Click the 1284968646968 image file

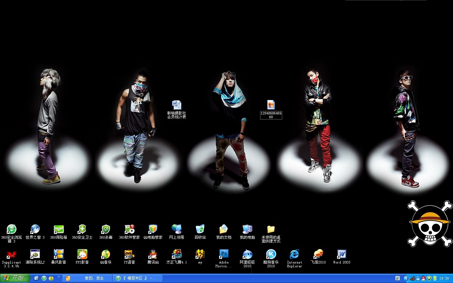click(271, 109)
